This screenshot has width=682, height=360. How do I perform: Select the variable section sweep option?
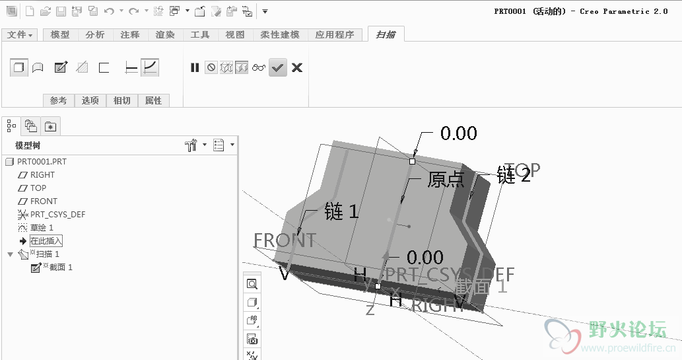click(150, 67)
